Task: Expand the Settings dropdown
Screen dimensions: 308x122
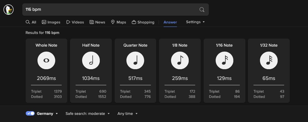Action: [195, 22]
